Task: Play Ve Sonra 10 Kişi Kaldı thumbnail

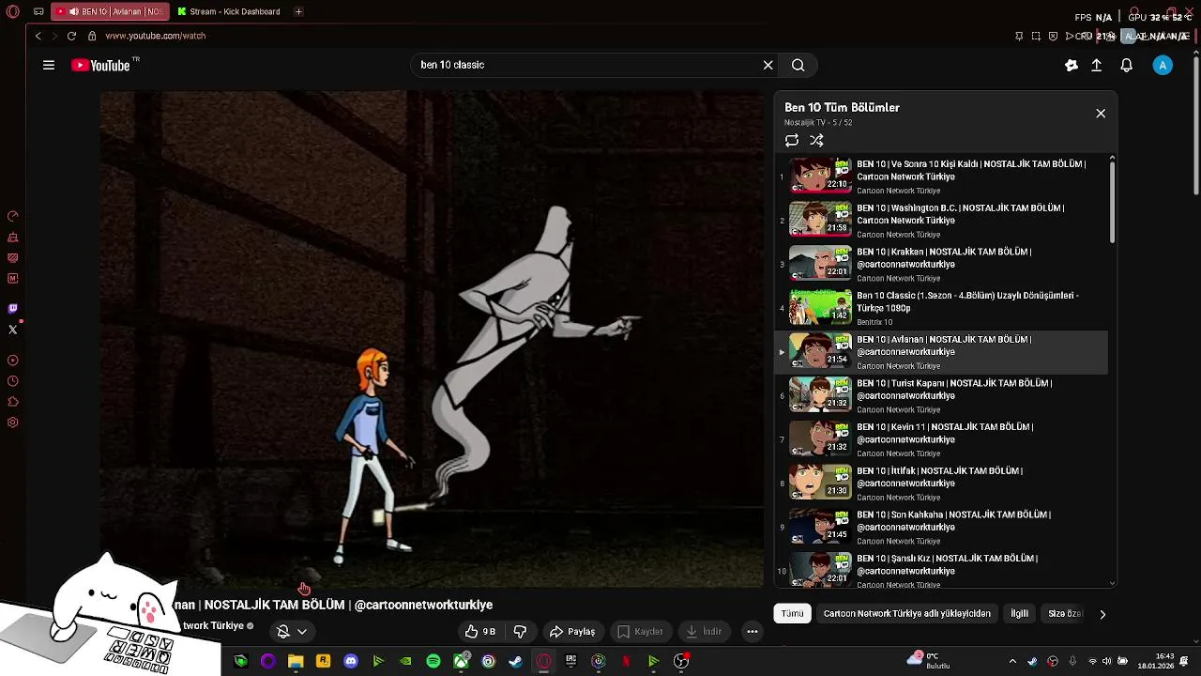Action: coord(820,176)
